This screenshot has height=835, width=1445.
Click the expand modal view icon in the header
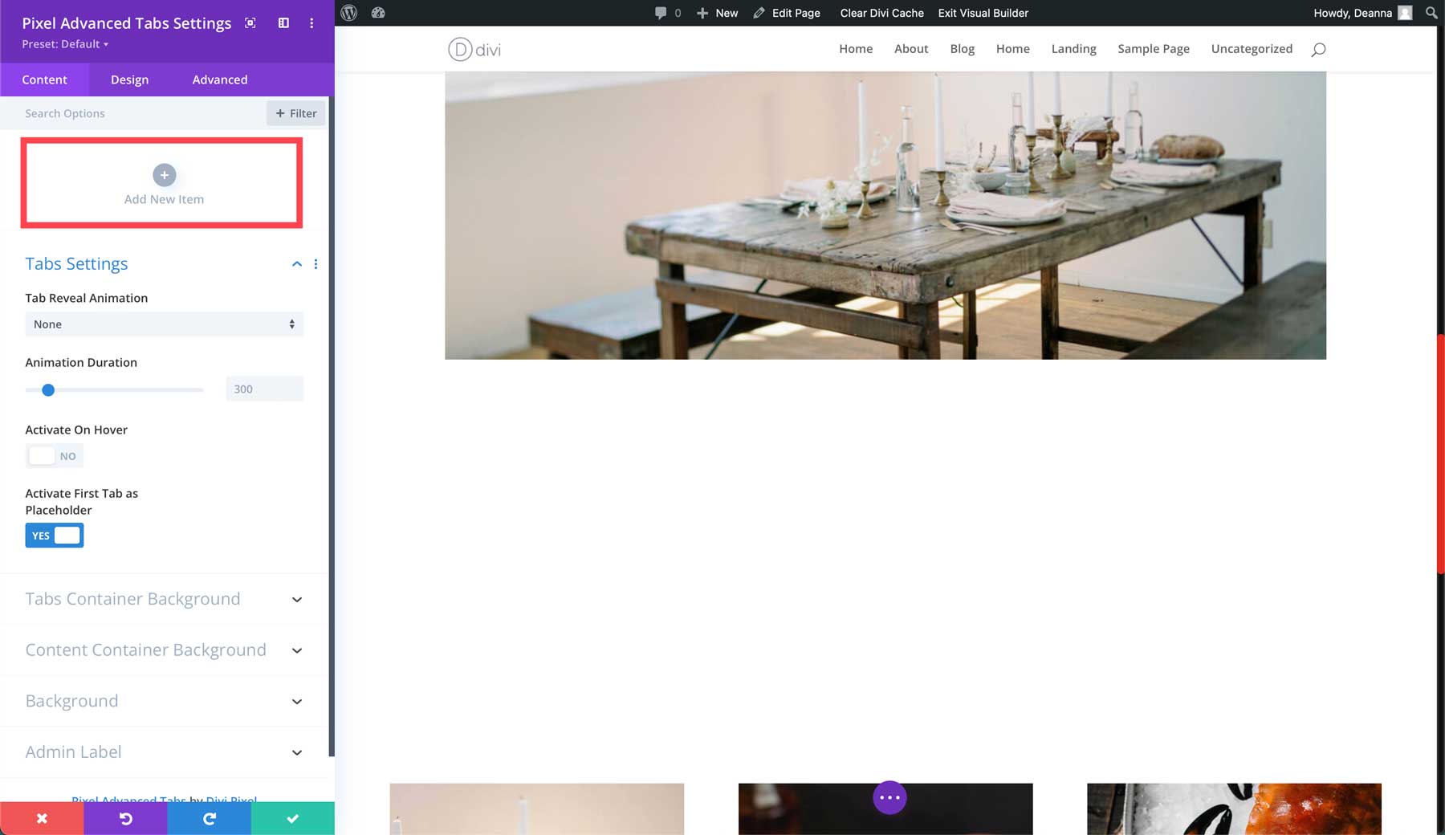coord(250,23)
